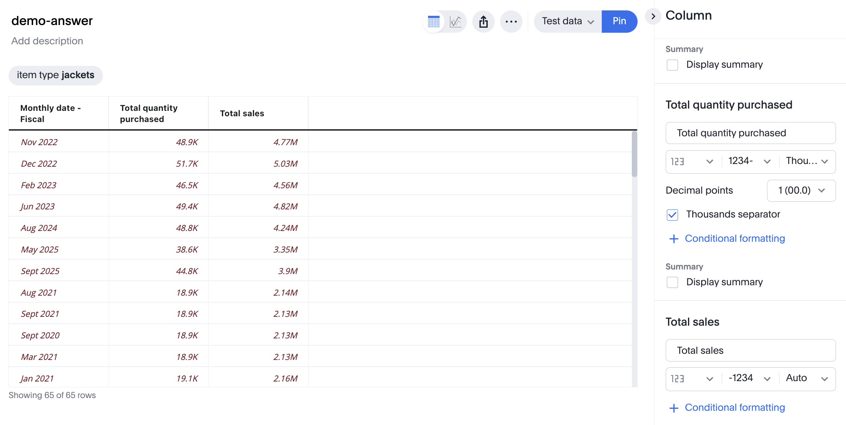Image resolution: width=846 pixels, height=425 pixels.
Task: Sort by Total sales column header
Action: [x=242, y=114]
